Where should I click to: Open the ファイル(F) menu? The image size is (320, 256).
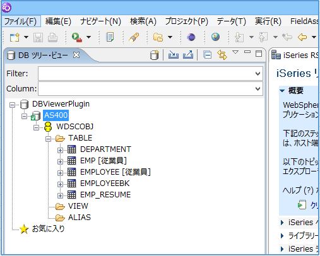point(20,21)
